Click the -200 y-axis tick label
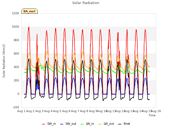Screen dimensions: 172x129 coord(16,107)
